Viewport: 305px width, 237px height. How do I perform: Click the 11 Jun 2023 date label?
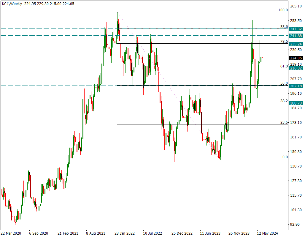tap(210, 233)
